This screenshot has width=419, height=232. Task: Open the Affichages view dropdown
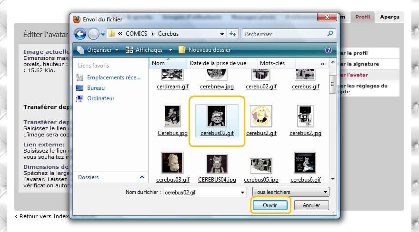144,50
